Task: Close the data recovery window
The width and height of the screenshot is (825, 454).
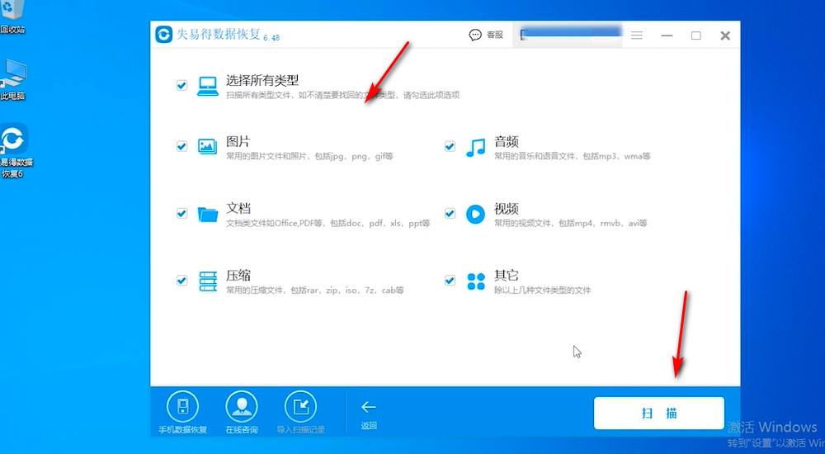Action: point(725,35)
